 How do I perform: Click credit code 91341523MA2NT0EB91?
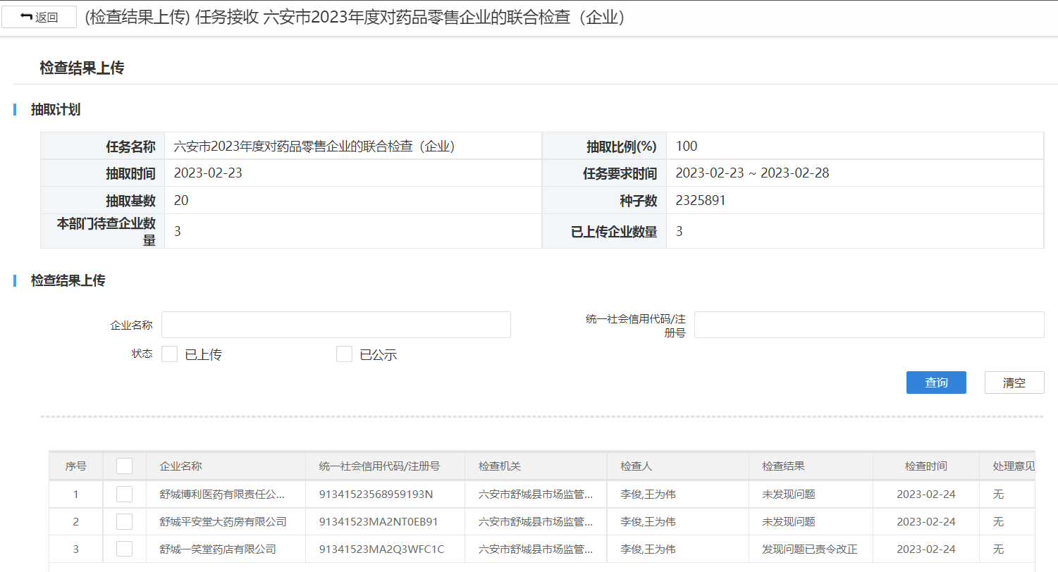(379, 522)
